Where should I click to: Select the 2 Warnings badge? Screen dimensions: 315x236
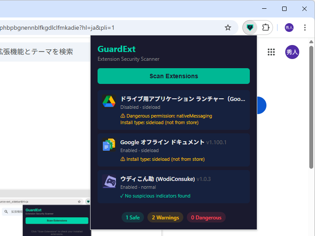click(165, 218)
